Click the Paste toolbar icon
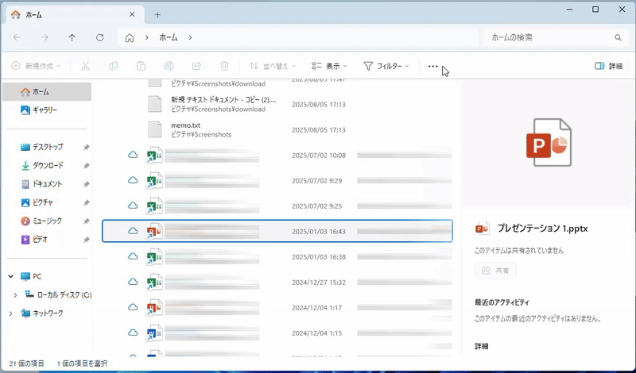The height and width of the screenshot is (373, 636). (x=141, y=66)
